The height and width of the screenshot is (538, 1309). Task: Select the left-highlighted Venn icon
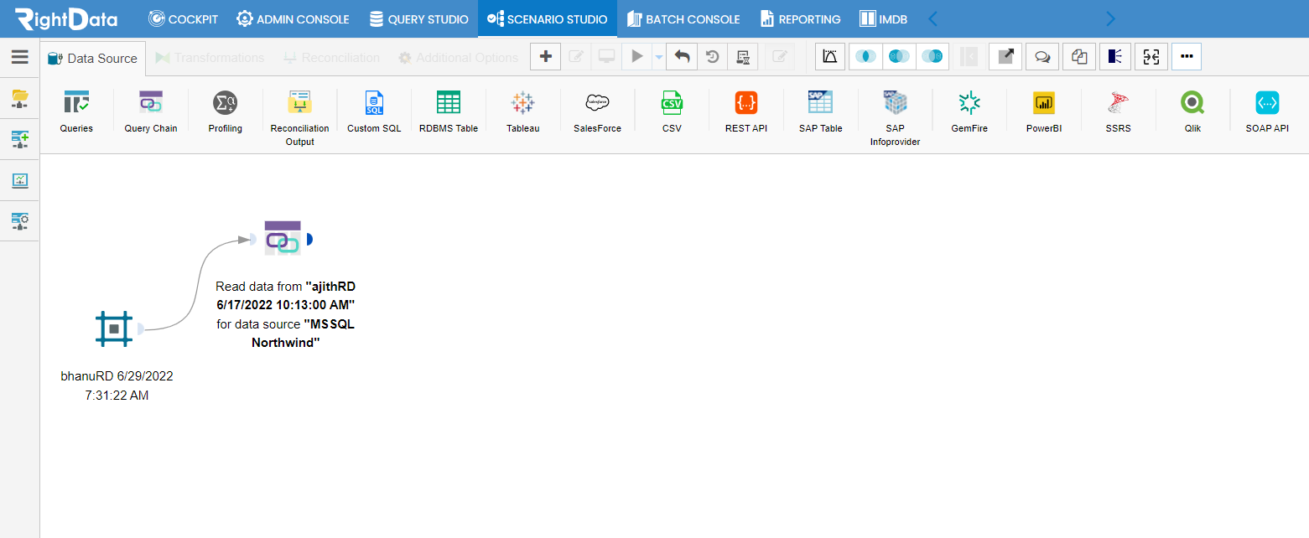coord(899,57)
